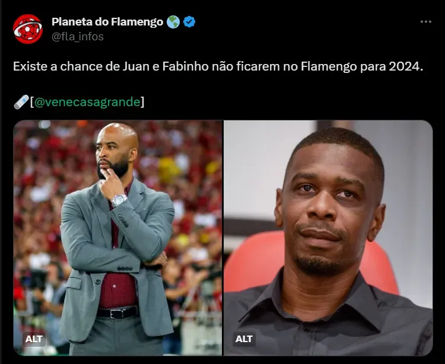This screenshot has height=364, width=445.
Task: Click the blue verified badge icon
Action: tap(189, 22)
